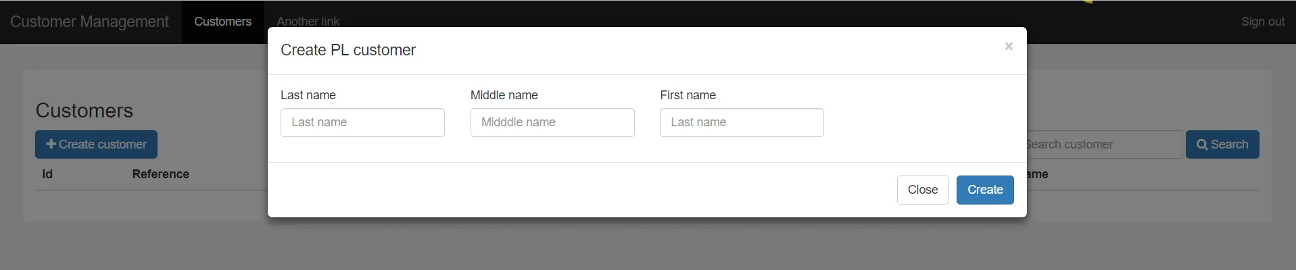Focus the input field under First name label
The width and height of the screenshot is (1296, 270).
(741, 123)
